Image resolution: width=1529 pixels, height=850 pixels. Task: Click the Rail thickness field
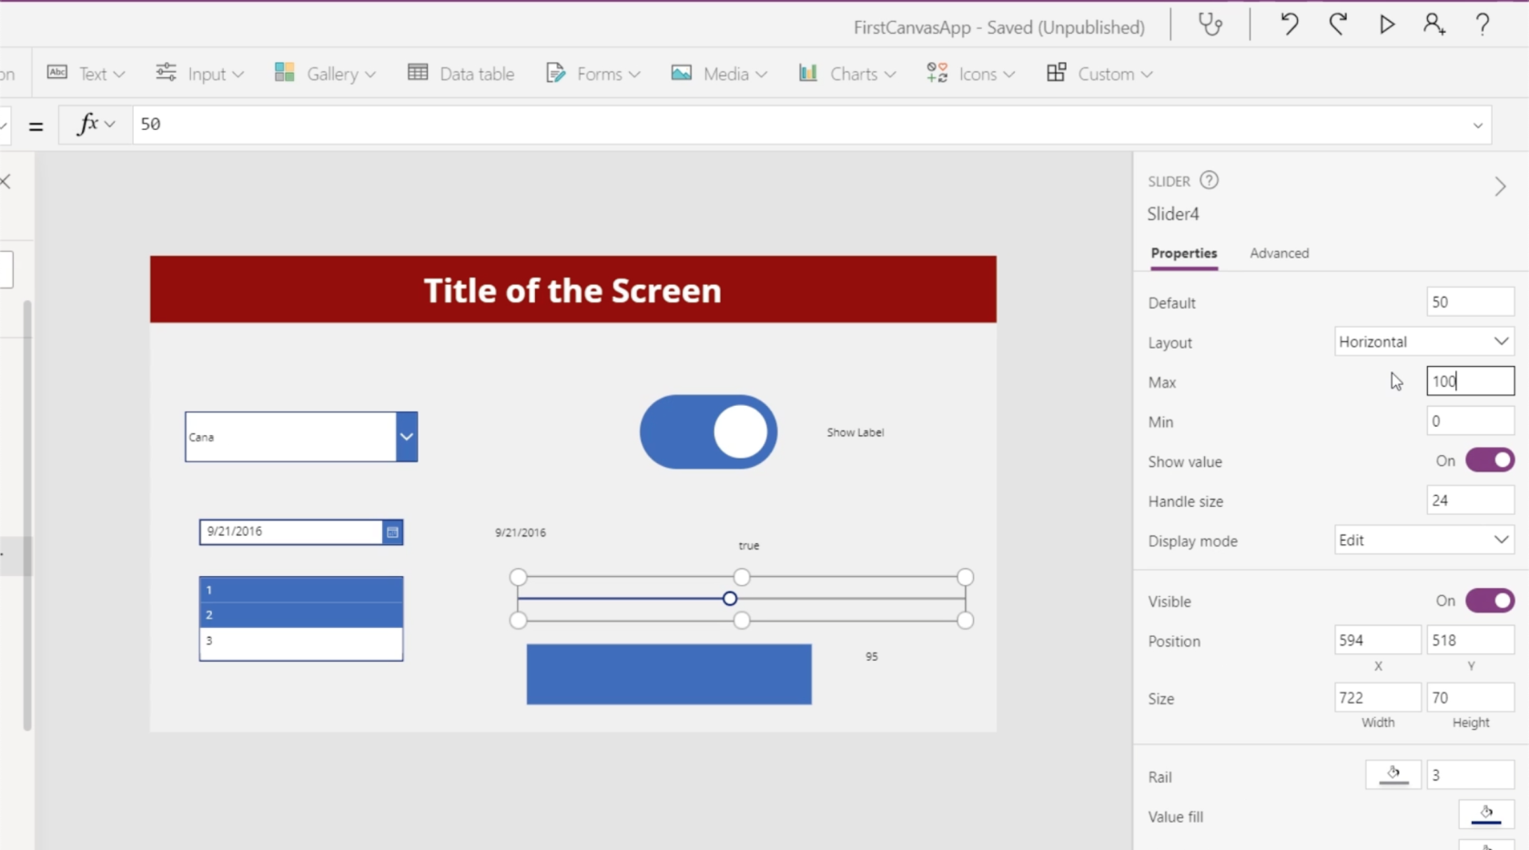[1470, 775]
